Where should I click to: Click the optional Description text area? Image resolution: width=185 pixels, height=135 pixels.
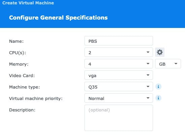[119, 118]
